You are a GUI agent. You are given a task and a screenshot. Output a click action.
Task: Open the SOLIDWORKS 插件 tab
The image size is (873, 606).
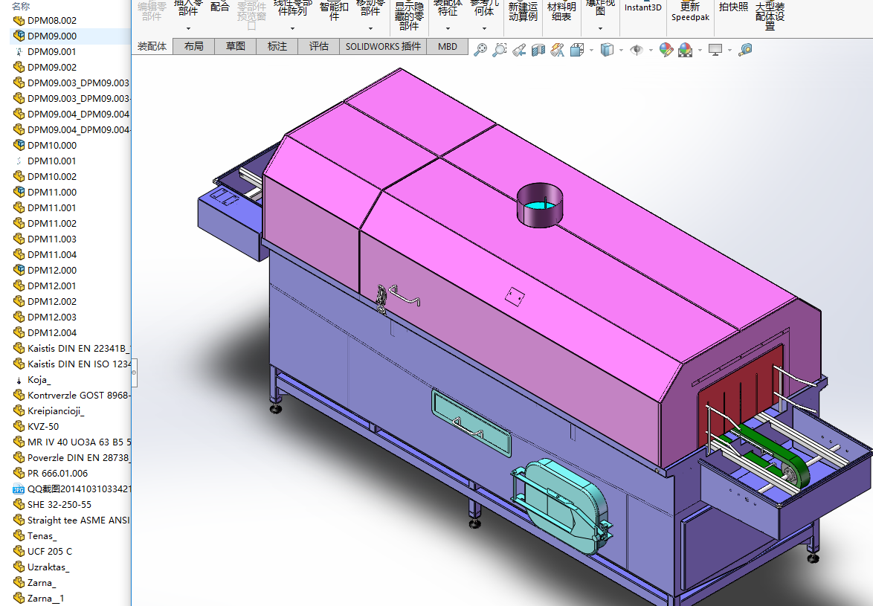383,46
